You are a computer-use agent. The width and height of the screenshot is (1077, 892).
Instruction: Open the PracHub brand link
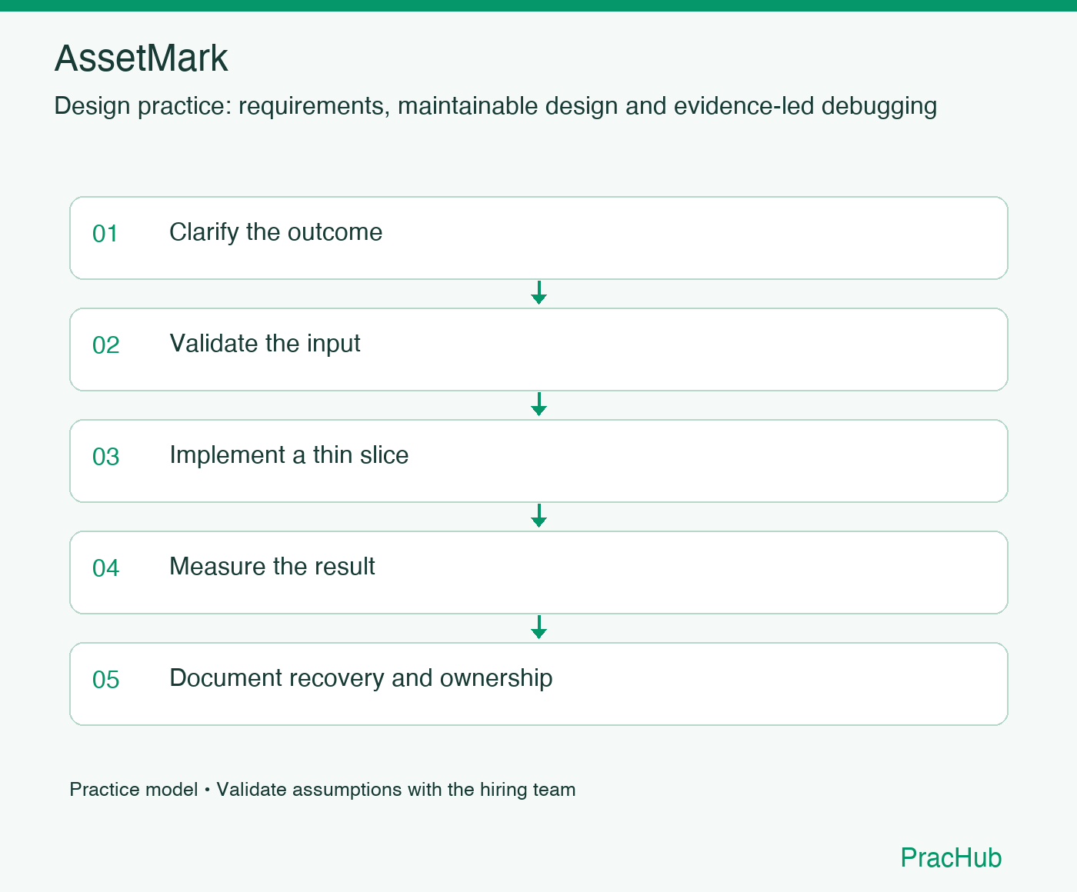[951, 857]
